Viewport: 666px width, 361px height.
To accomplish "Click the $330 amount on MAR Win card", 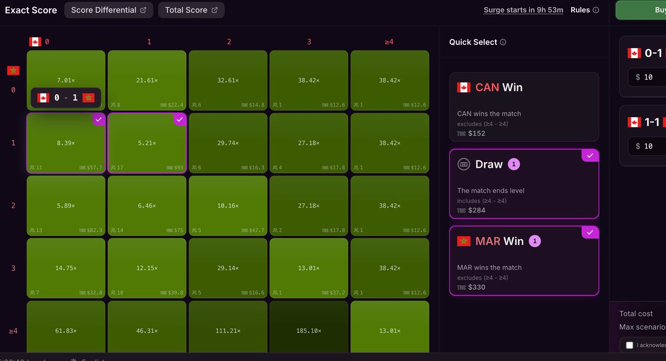I will click(x=477, y=287).
